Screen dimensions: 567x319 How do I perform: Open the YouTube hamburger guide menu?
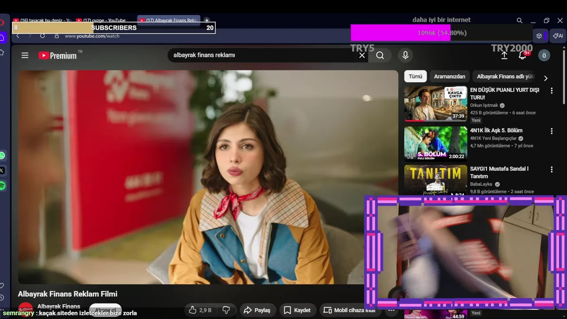pos(25,55)
